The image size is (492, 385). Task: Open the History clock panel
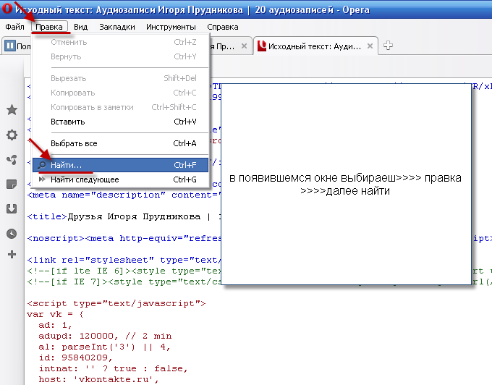[x=12, y=234]
